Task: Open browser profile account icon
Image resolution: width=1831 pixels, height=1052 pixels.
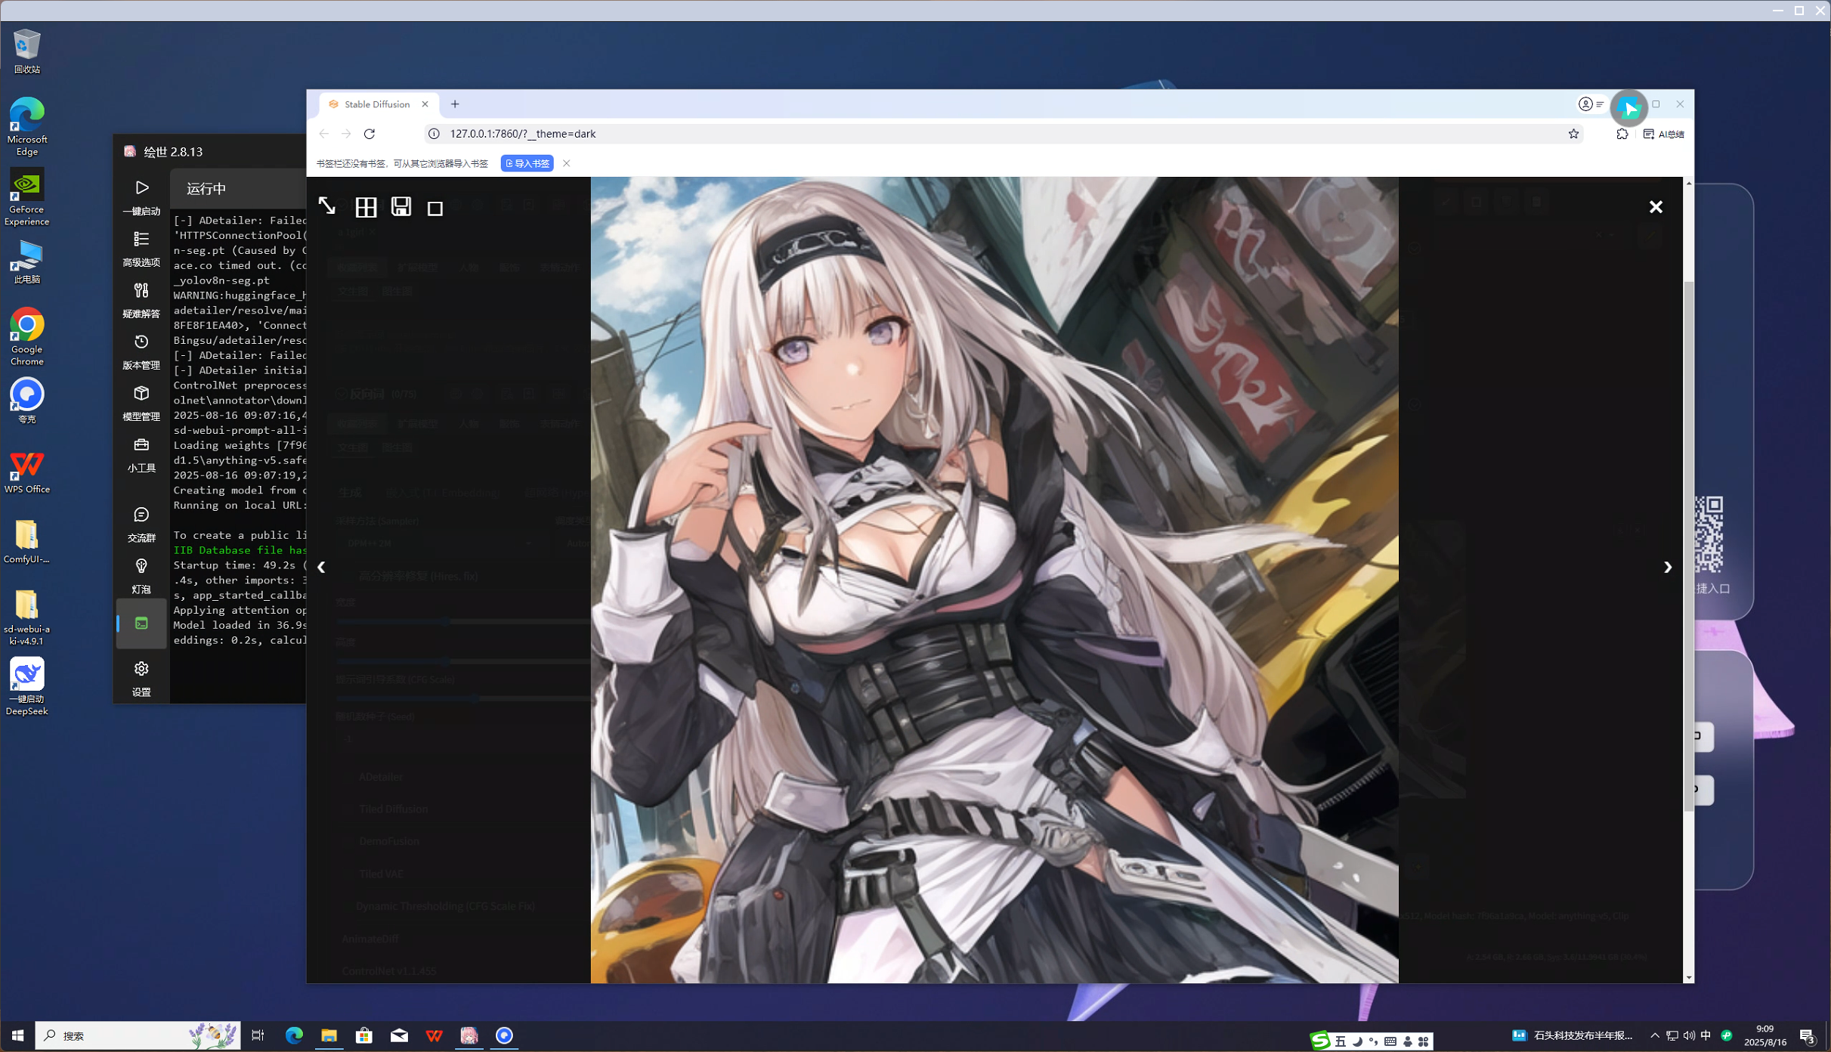Action: pos(1585,104)
